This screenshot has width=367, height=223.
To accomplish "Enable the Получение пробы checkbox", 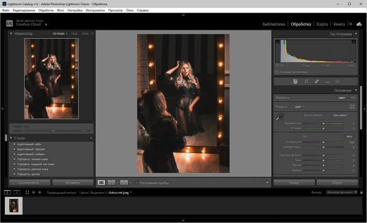I will click(x=136, y=183).
